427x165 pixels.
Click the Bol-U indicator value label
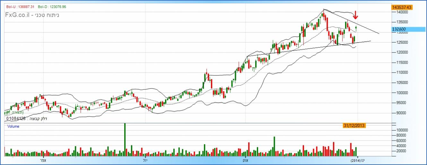(21, 6)
